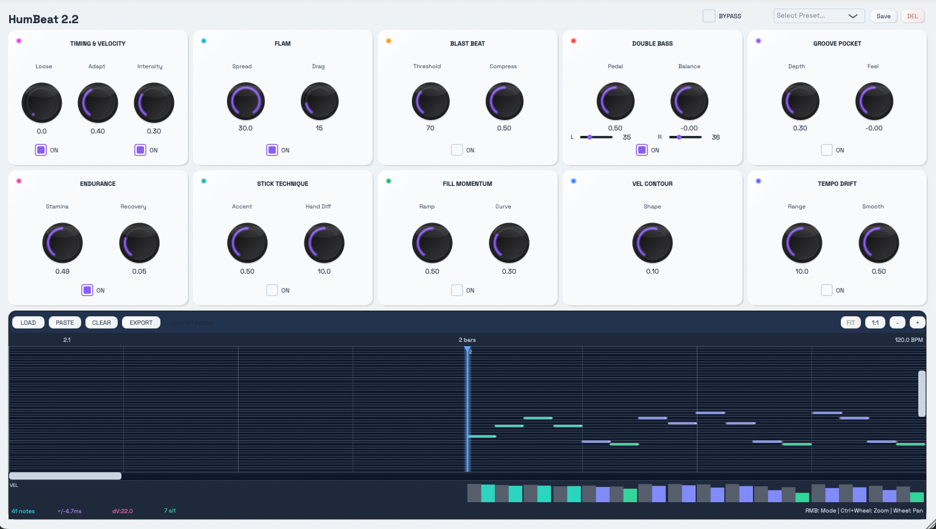This screenshot has width=936, height=529.
Task: Save the current preset
Action: 884,16
